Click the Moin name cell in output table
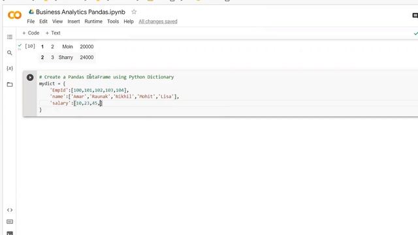Viewport: 418px width, 235px height. click(x=67, y=46)
